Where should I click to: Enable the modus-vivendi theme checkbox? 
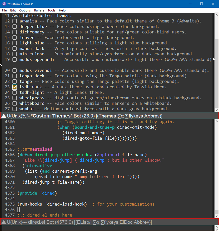point(14,70)
